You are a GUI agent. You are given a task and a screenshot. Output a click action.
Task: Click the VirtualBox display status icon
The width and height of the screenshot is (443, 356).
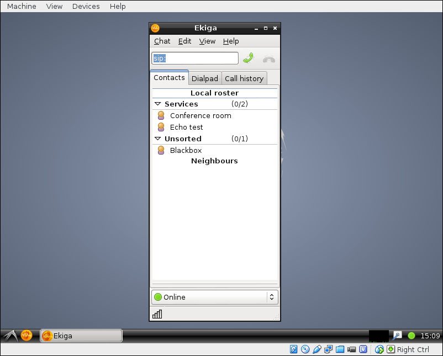point(363,349)
